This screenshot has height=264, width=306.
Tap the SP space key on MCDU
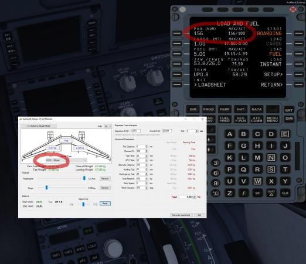point(257,193)
